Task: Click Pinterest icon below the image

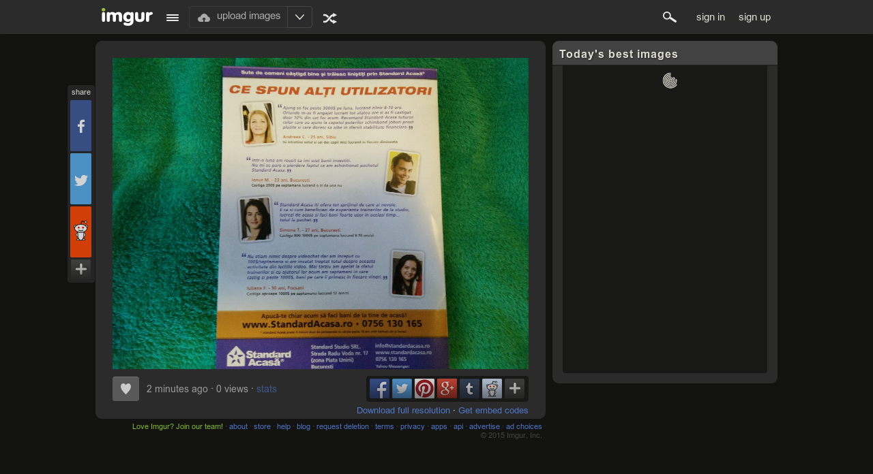Action: 425,389
